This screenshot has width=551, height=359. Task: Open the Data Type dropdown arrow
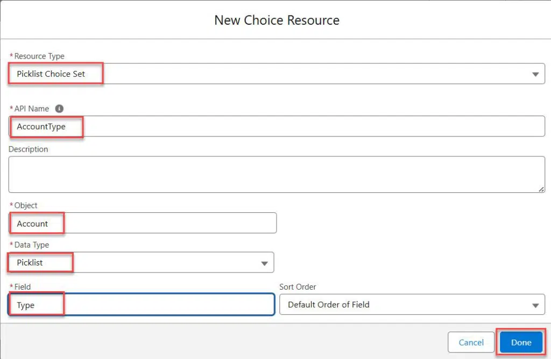pos(264,263)
